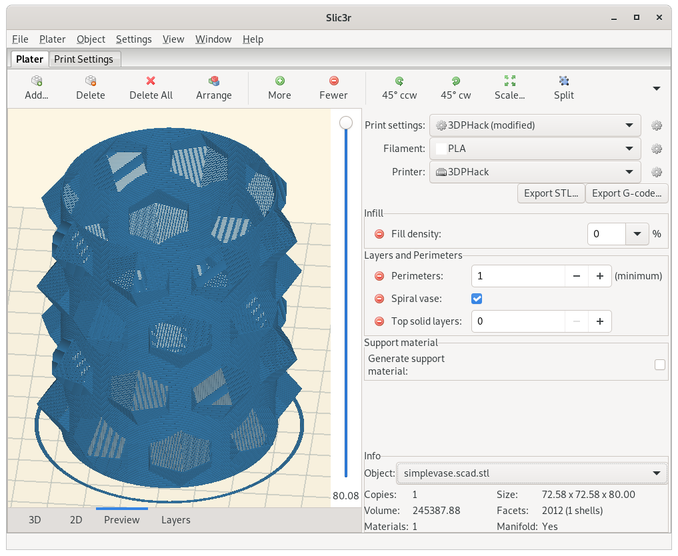Enable Generate support material checkbox
Screen dimensions: 678x556
coord(659,365)
